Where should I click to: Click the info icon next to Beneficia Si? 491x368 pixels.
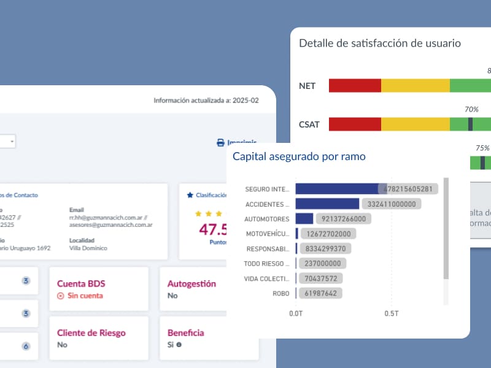[x=179, y=345]
